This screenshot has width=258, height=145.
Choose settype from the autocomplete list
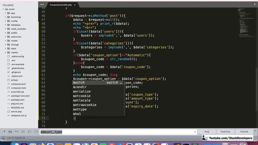point(98,109)
